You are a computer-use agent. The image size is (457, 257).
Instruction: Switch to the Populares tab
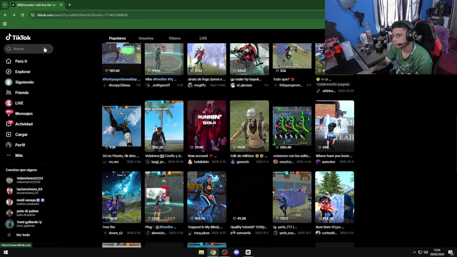[x=117, y=38]
